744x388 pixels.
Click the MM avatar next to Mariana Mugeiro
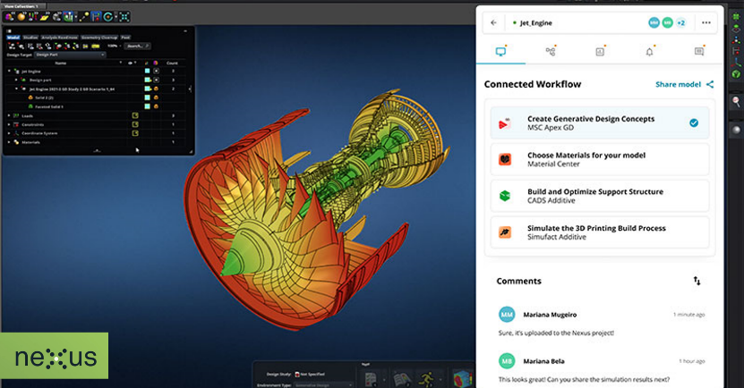(x=507, y=315)
